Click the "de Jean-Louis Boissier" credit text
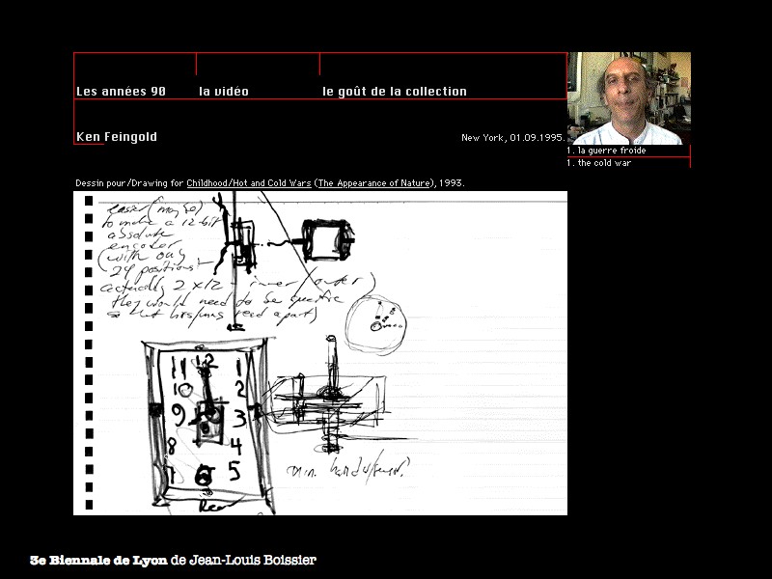This screenshot has width=772, height=579. [x=243, y=561]
